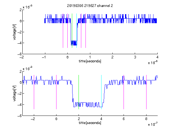Click the cyan vertical marker in bottom plot

click(101, 92)
